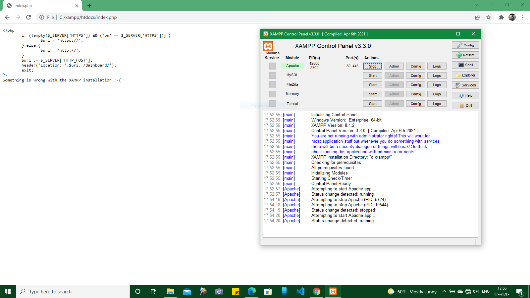View site information icon in address bar
The height and width of the screenshot is (298, 530).
[42, 17]
